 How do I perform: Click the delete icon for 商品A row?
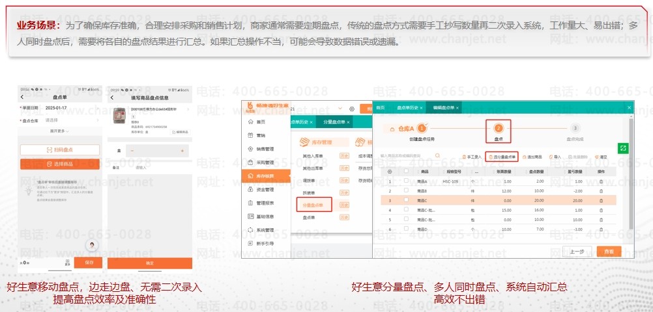tap(601, 181)
